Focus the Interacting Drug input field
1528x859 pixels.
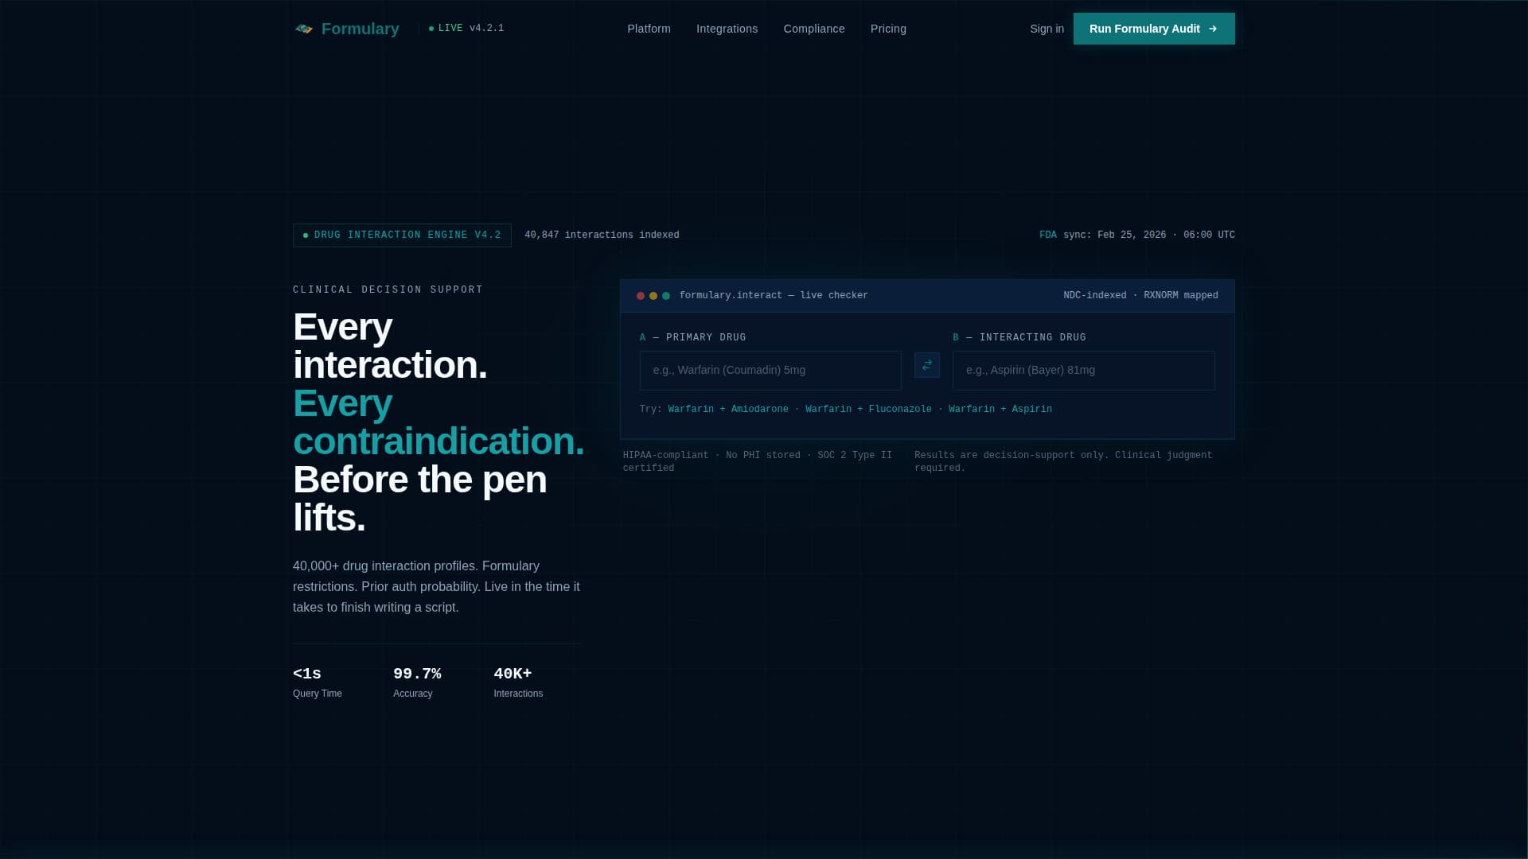[1084, 371]
